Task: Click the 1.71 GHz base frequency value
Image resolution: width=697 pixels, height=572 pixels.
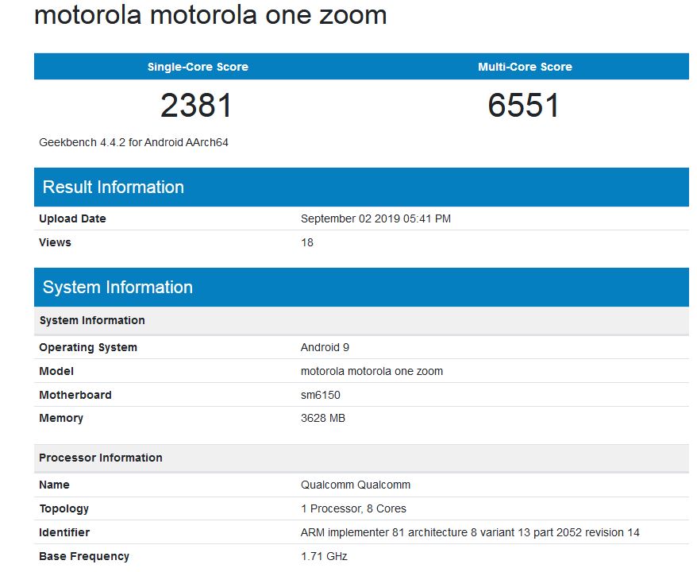Action: point(324,556)
